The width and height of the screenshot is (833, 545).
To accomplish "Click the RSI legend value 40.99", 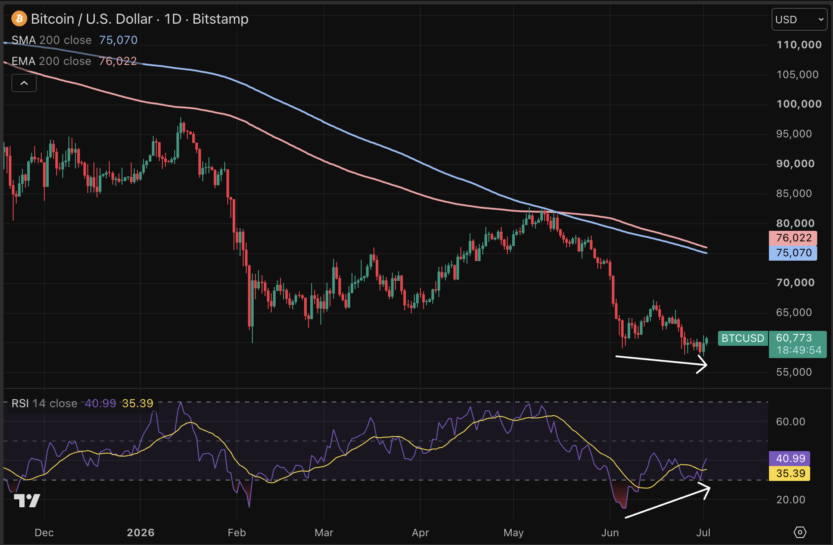I will coord(101,403).
